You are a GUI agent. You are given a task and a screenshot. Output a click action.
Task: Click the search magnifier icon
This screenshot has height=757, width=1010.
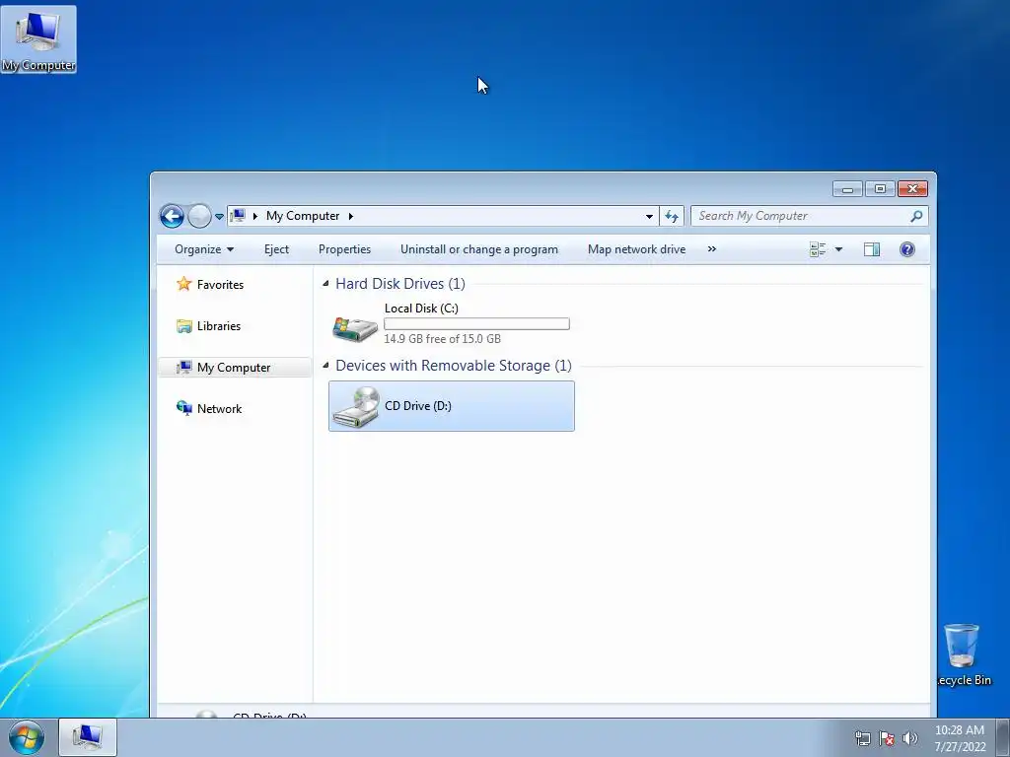pos(916,216)
